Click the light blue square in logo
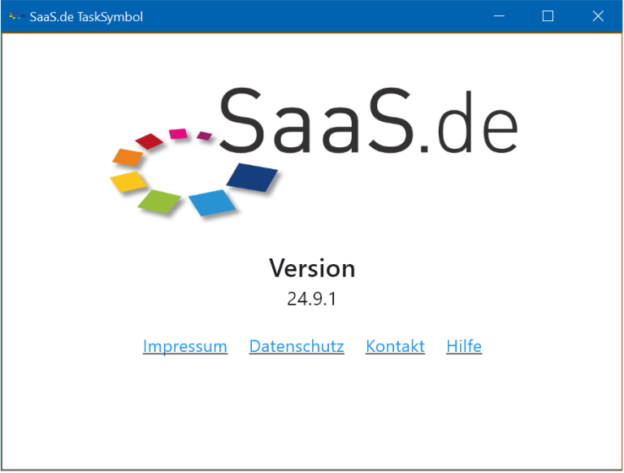Viewport: 624px width, 473px height. pyautogui.click(x=211, y=202)
